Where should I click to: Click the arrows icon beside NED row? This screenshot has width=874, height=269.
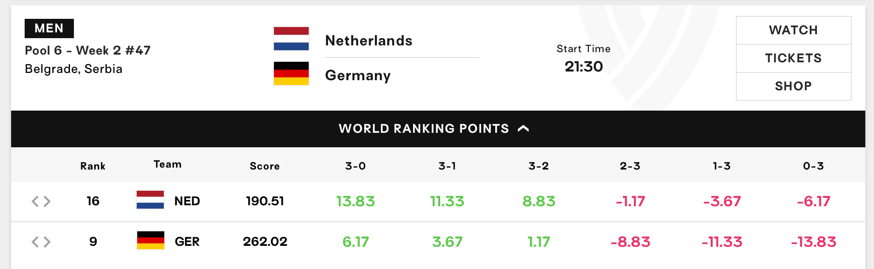pos(41,201)
